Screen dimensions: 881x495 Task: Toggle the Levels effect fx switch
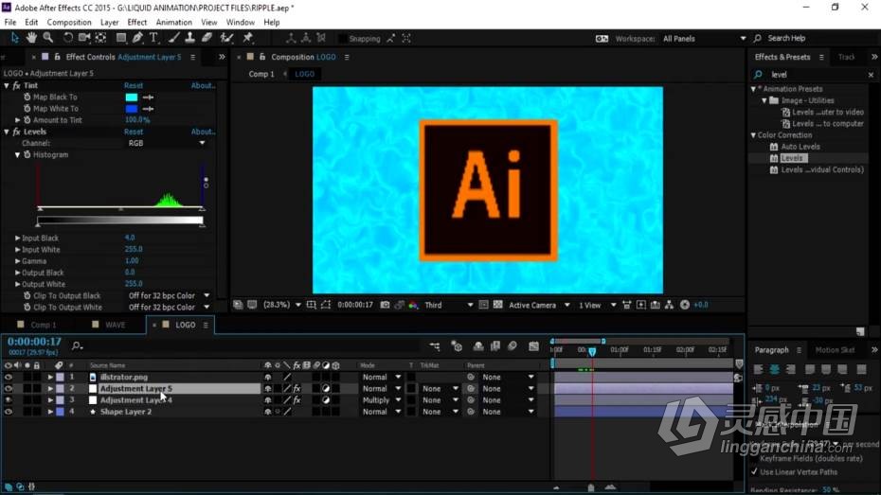coord(16,132)
